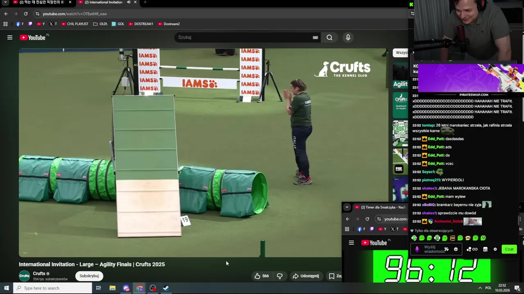Open Crufts channel name link

[x=39, y=274]
